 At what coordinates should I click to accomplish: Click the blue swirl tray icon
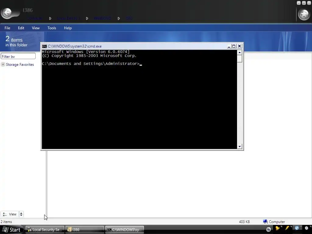(297, 228)
